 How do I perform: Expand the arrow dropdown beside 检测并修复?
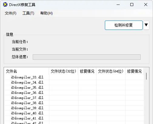click(x=146, y=25)
